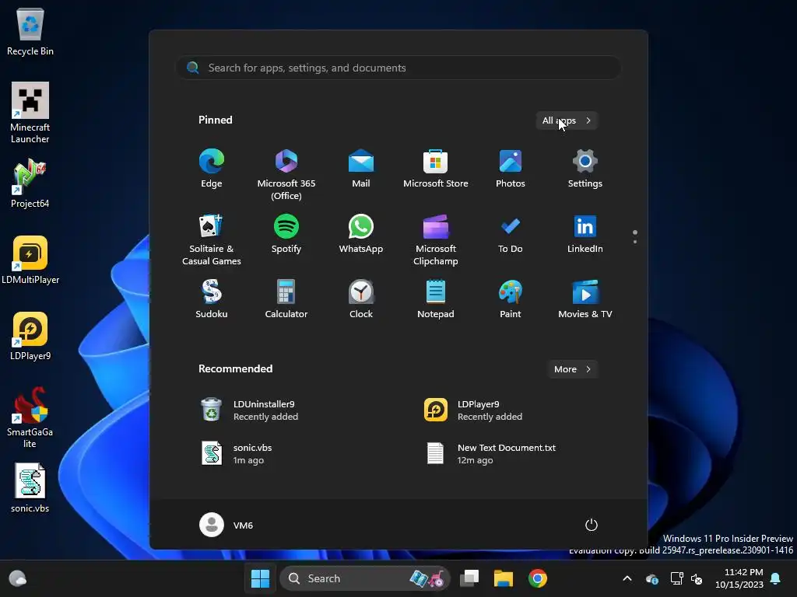Focus the Start menu search box
This screenshot has height=597, width=797.
(398, 68)
